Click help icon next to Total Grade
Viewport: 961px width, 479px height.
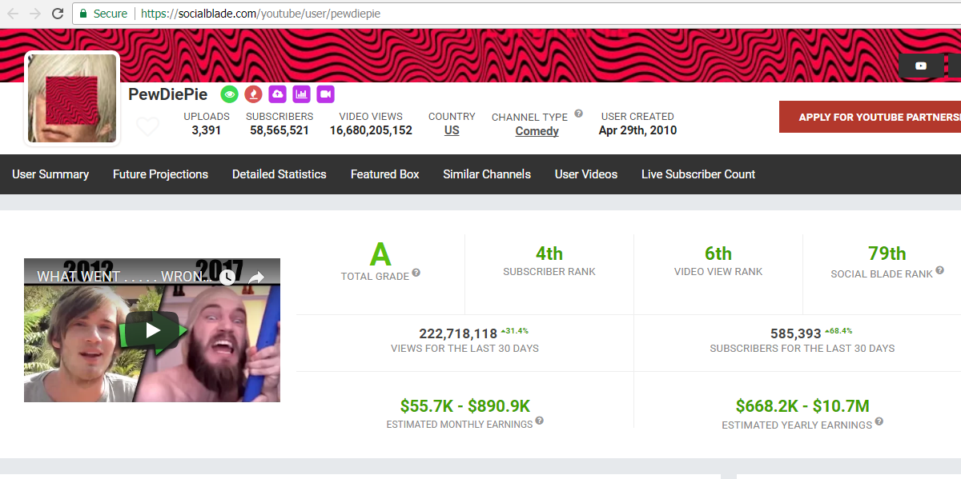click(x=416, y=273)
